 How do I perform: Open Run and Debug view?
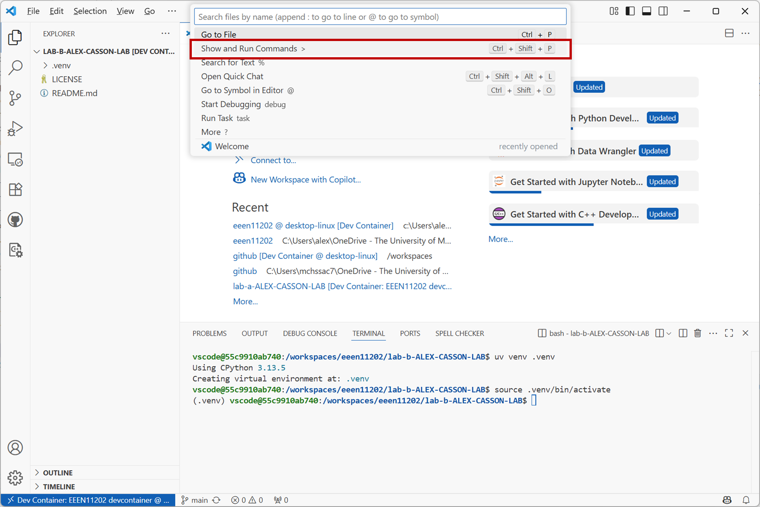click(x=15, y=128)
